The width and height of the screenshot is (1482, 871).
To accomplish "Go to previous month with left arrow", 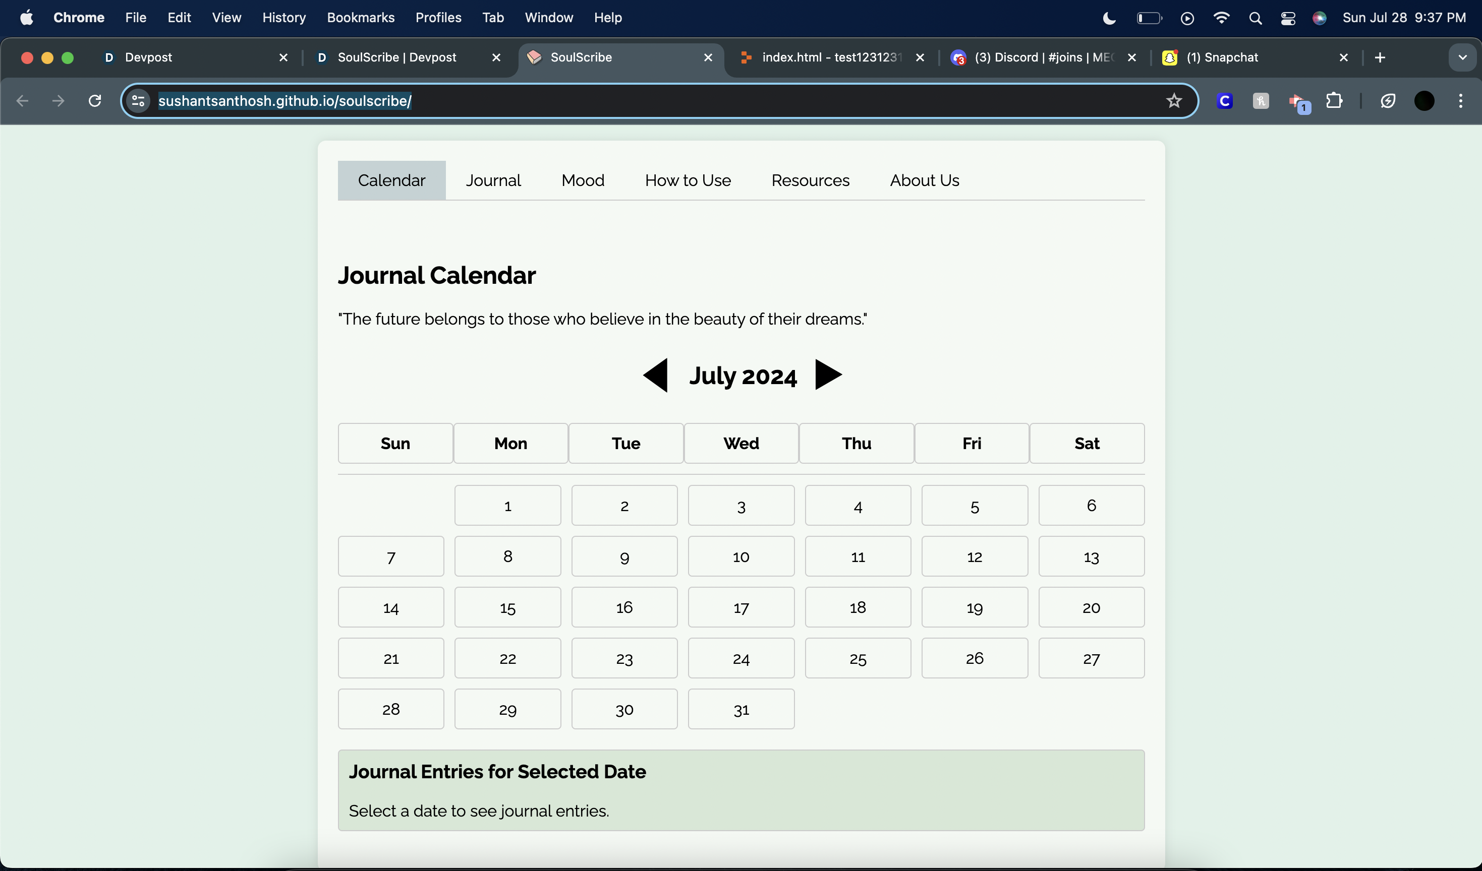I will [655, 375].
